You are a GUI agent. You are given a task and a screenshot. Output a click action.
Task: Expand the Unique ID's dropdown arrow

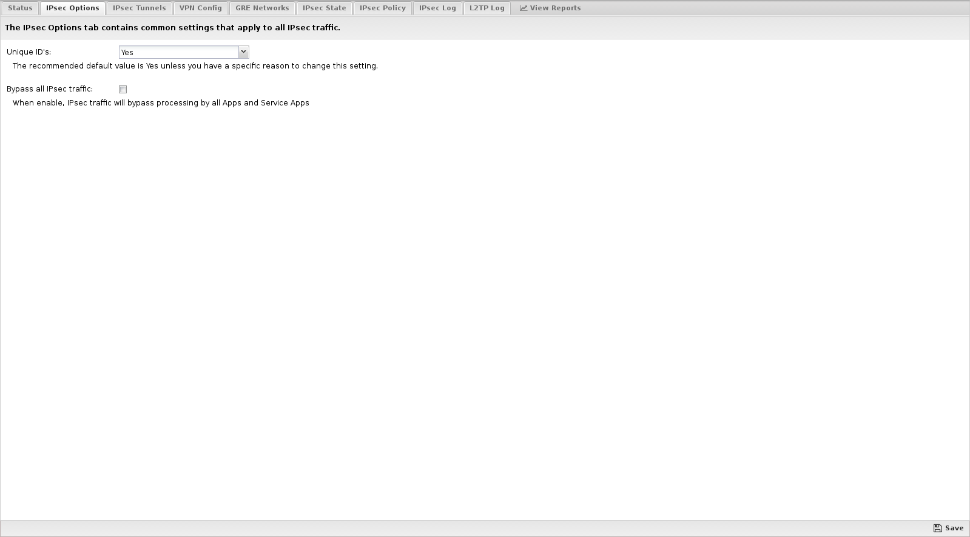pyautogui.click(x=243, y=52)
